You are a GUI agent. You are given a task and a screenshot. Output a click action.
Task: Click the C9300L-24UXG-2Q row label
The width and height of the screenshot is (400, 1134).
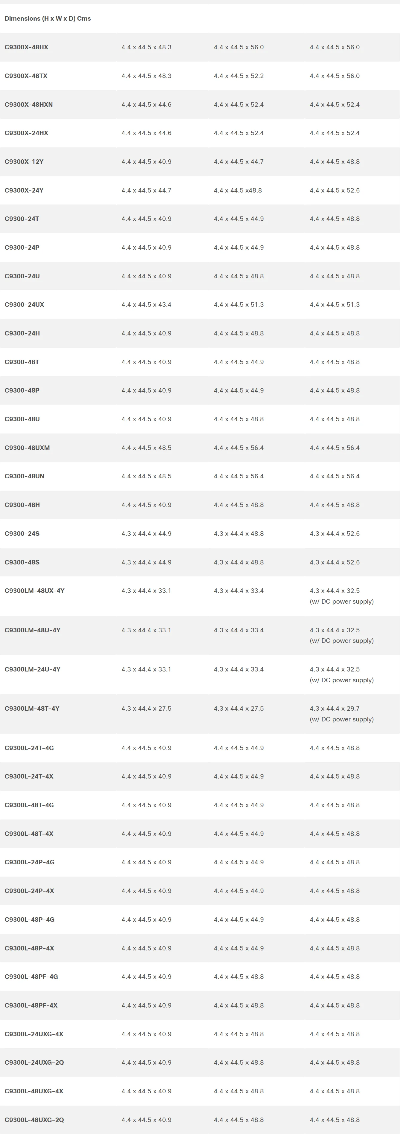34,1062
